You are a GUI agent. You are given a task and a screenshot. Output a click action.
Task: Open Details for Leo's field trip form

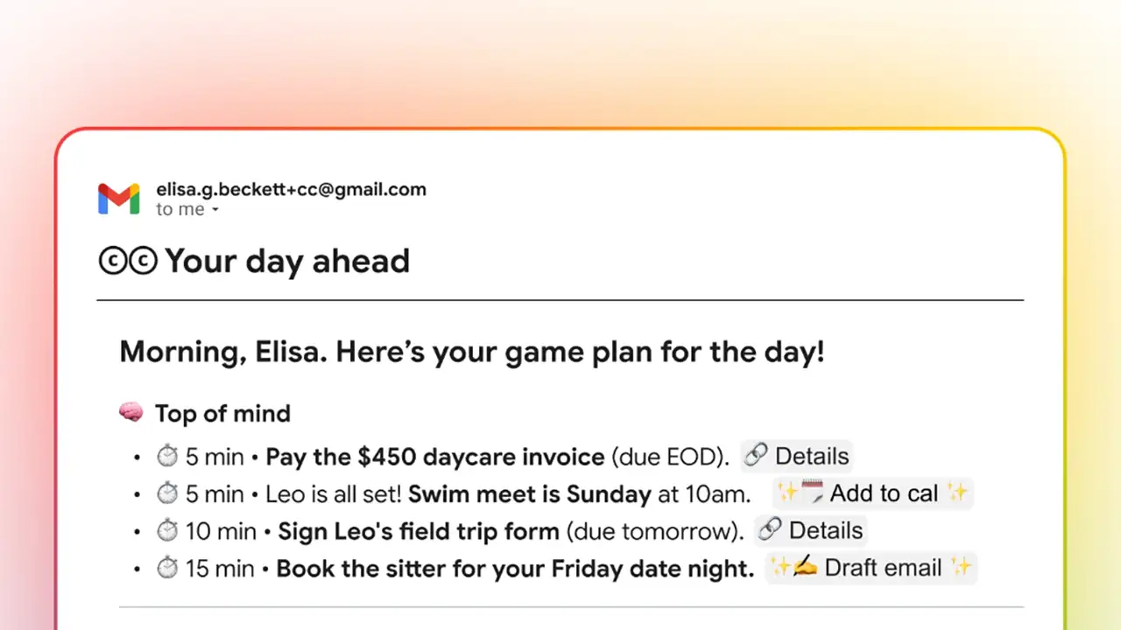point(811,530)
